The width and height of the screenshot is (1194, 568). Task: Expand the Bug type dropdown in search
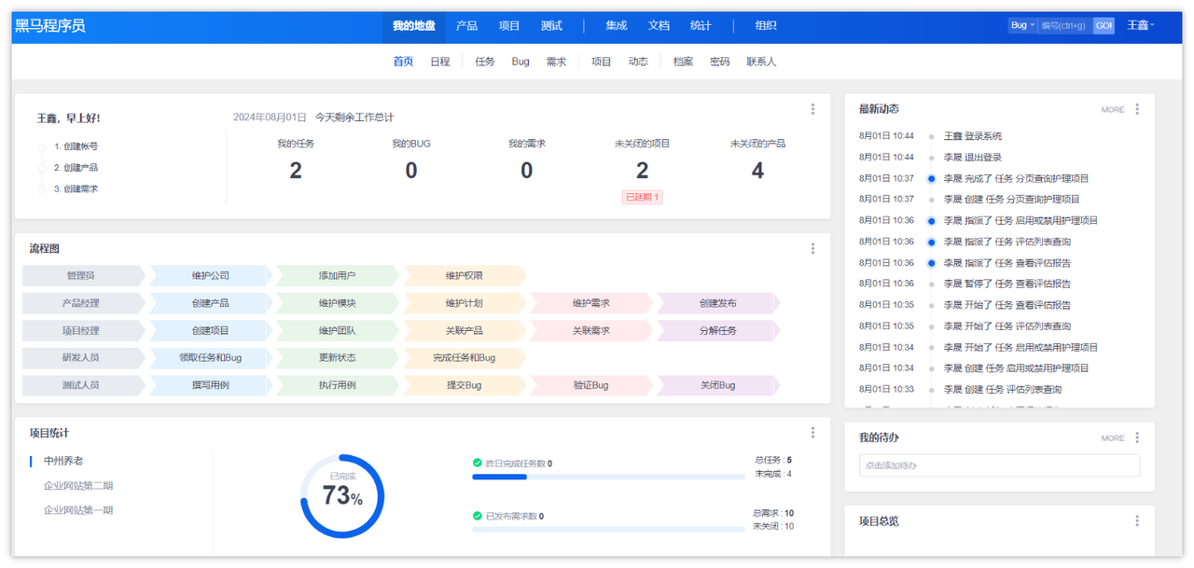coord(1022,25)
